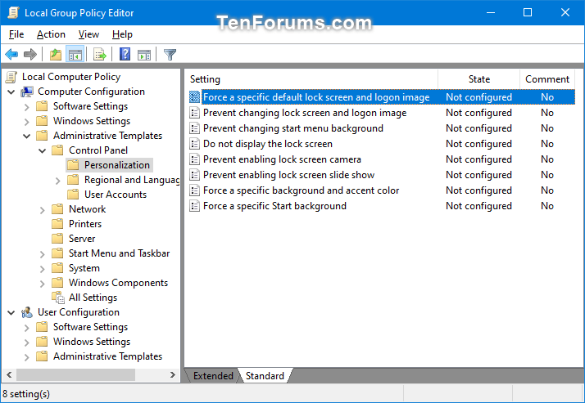Click the Personalization folder icon in tree

73,165
